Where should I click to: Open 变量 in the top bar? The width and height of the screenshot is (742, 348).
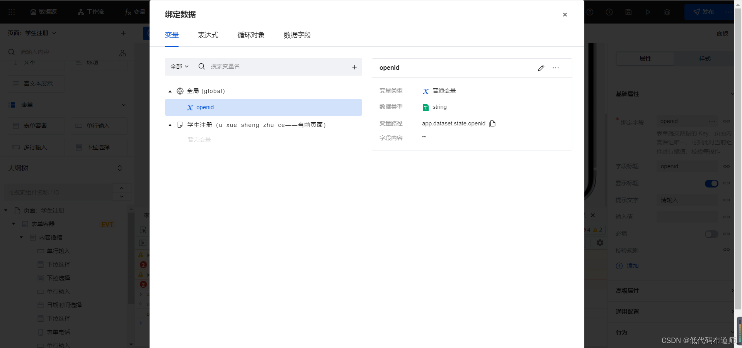pyautogui.click(x=135, y=12)
